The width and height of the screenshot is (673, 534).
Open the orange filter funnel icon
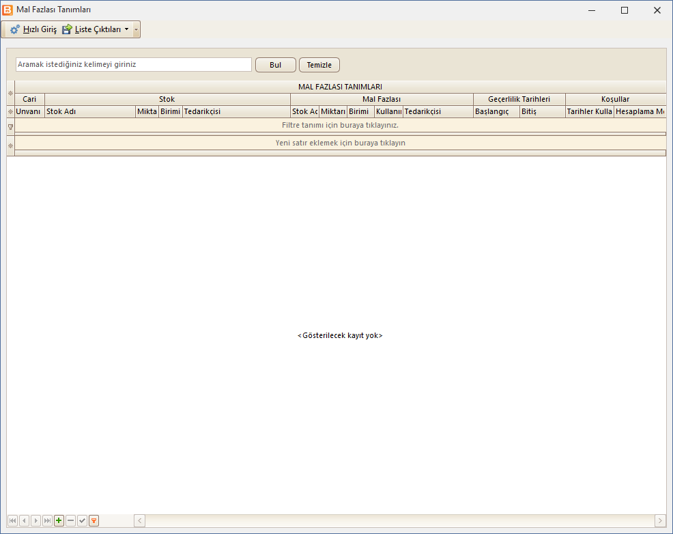click(x=94, y=521)
